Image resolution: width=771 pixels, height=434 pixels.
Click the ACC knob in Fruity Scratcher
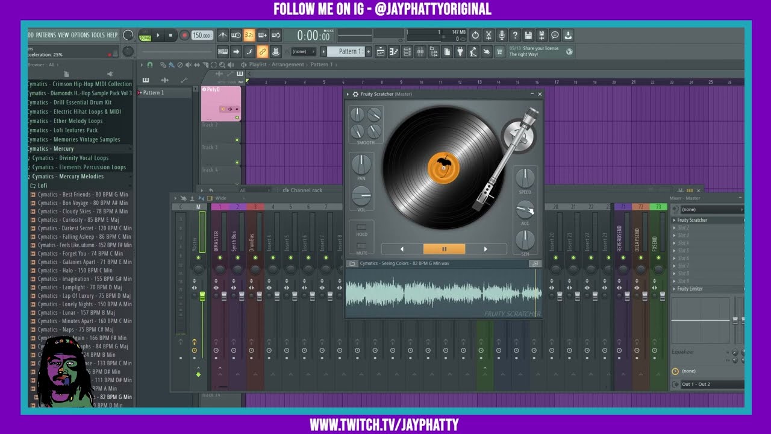pyautogui.click(x=525, y=210)
